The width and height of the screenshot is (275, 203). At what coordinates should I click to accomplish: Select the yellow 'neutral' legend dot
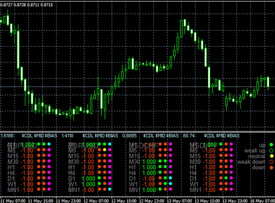[271, 156]
